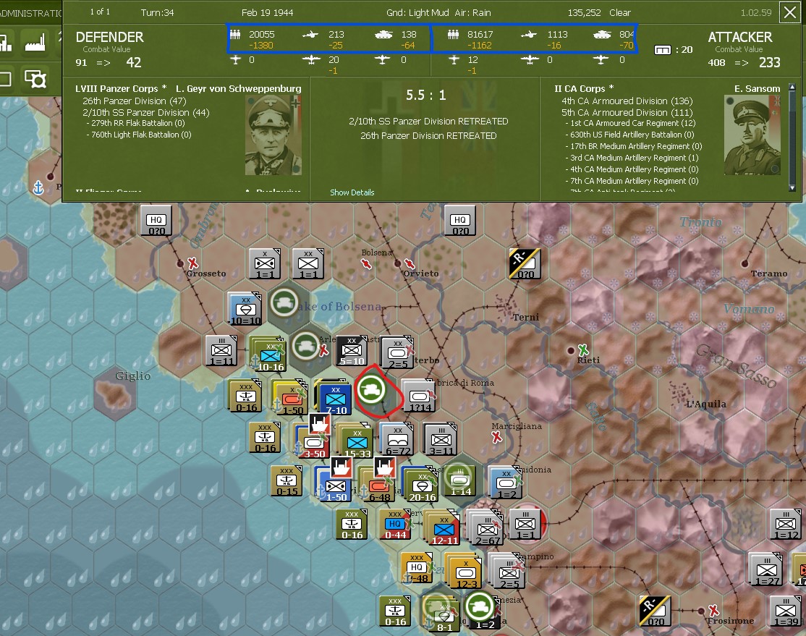Select the factory production toolbar icon
This screenshot has height=636, width=806.
[35, 42]
